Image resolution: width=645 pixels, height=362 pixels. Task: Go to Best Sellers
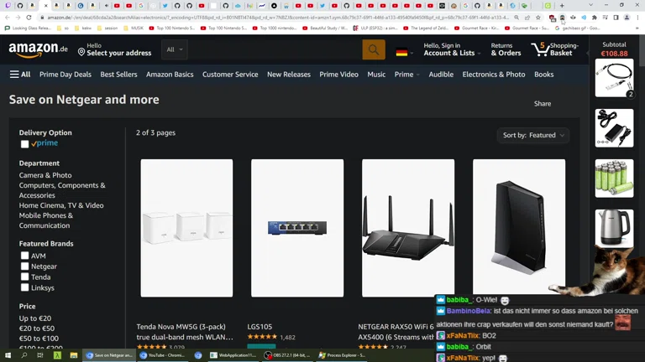click(x=118, y=75)
